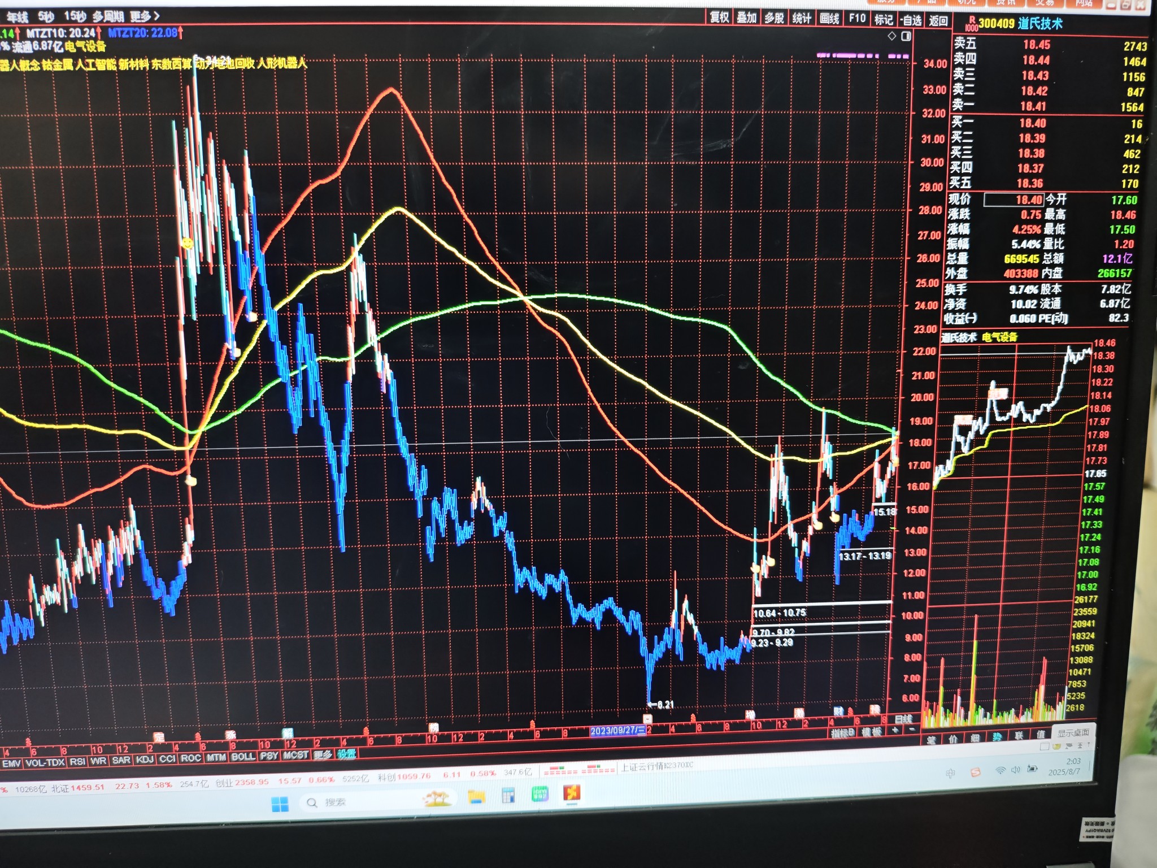The image size is (1157, 868).
Task: Click the 人形机器人 concept tag
Action: (282, 63)
